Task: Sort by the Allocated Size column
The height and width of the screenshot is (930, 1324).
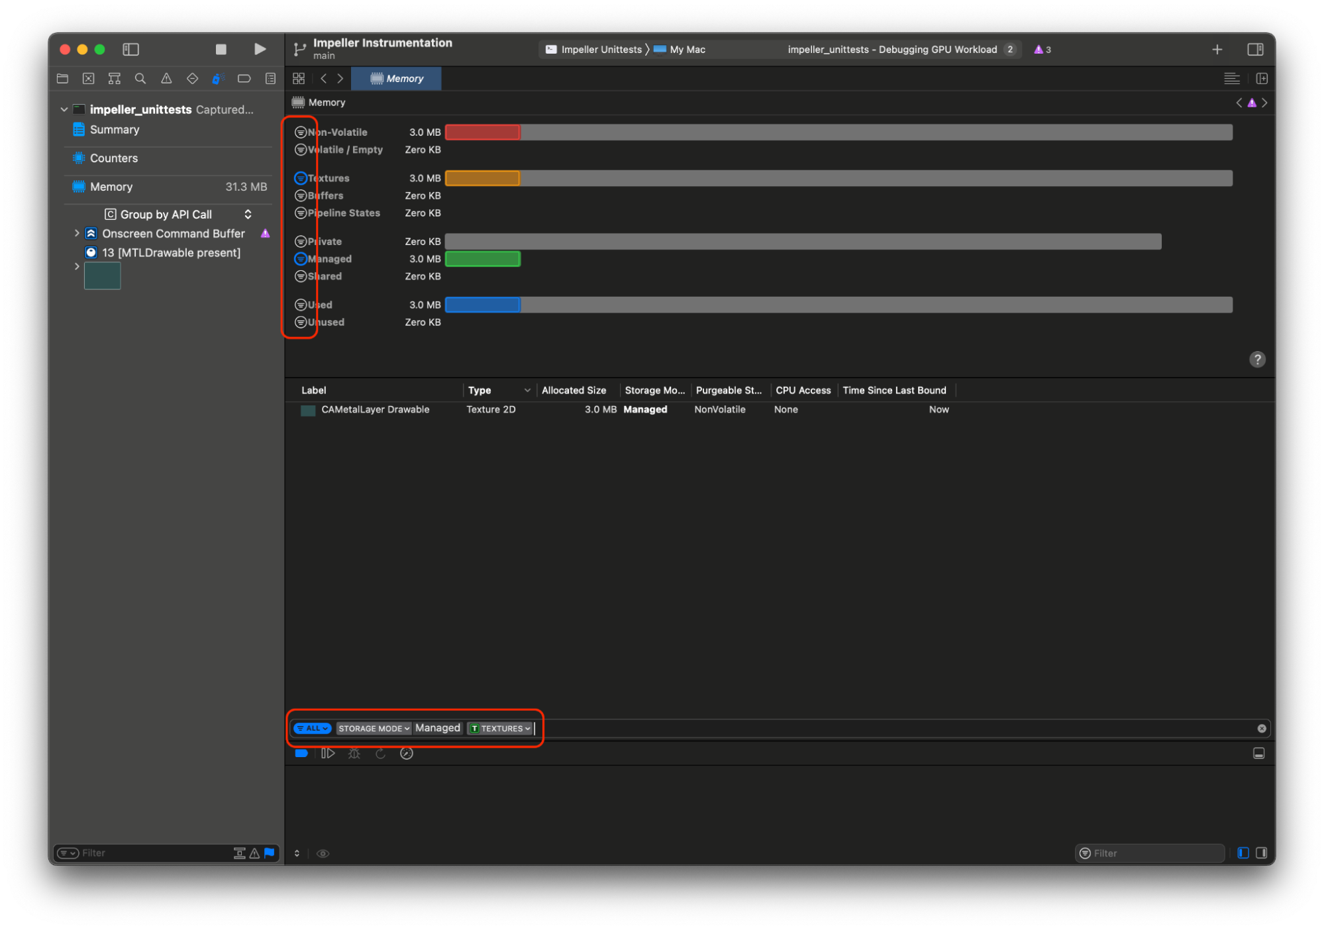Action: click(x=574, y=390)
